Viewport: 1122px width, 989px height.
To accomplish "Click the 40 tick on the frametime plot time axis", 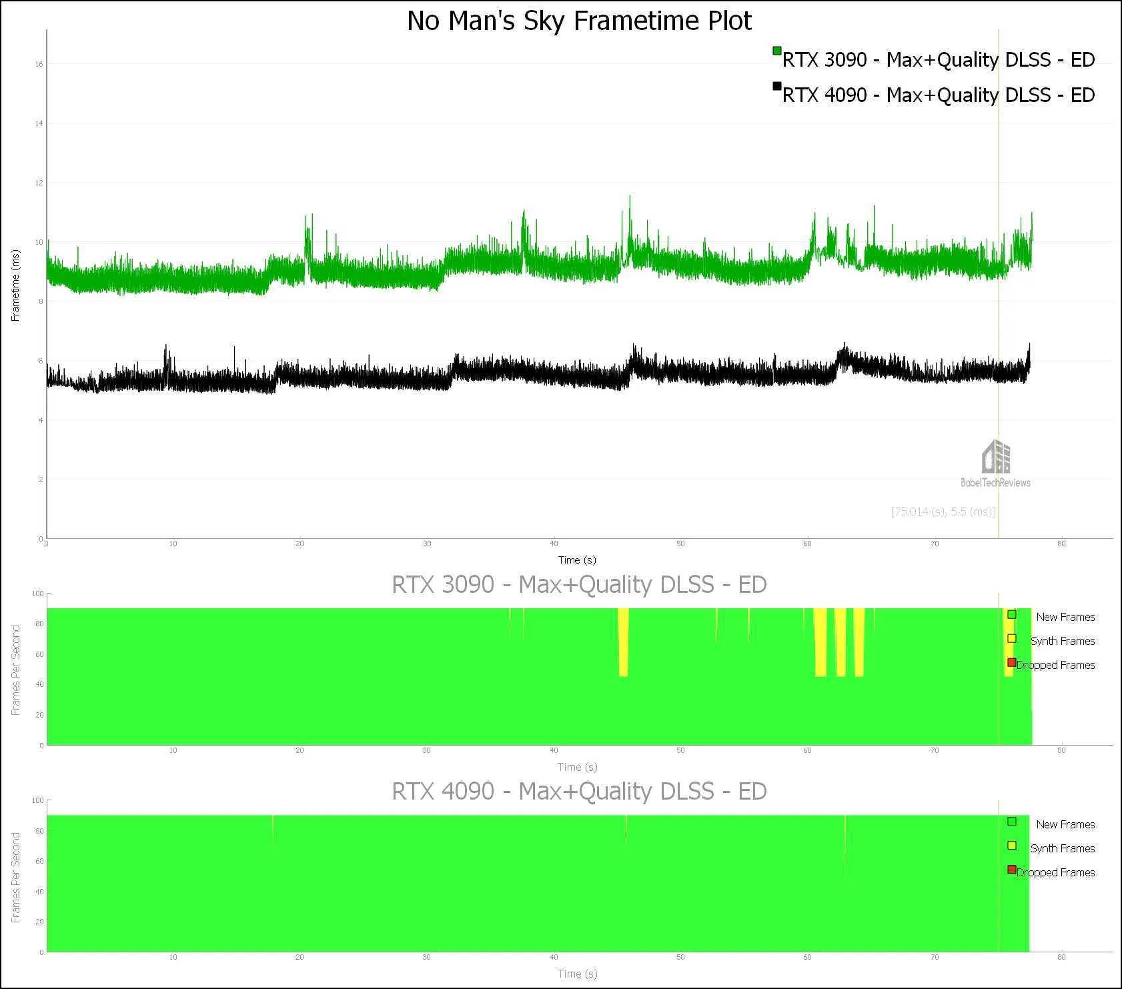I will coord(554,544).
